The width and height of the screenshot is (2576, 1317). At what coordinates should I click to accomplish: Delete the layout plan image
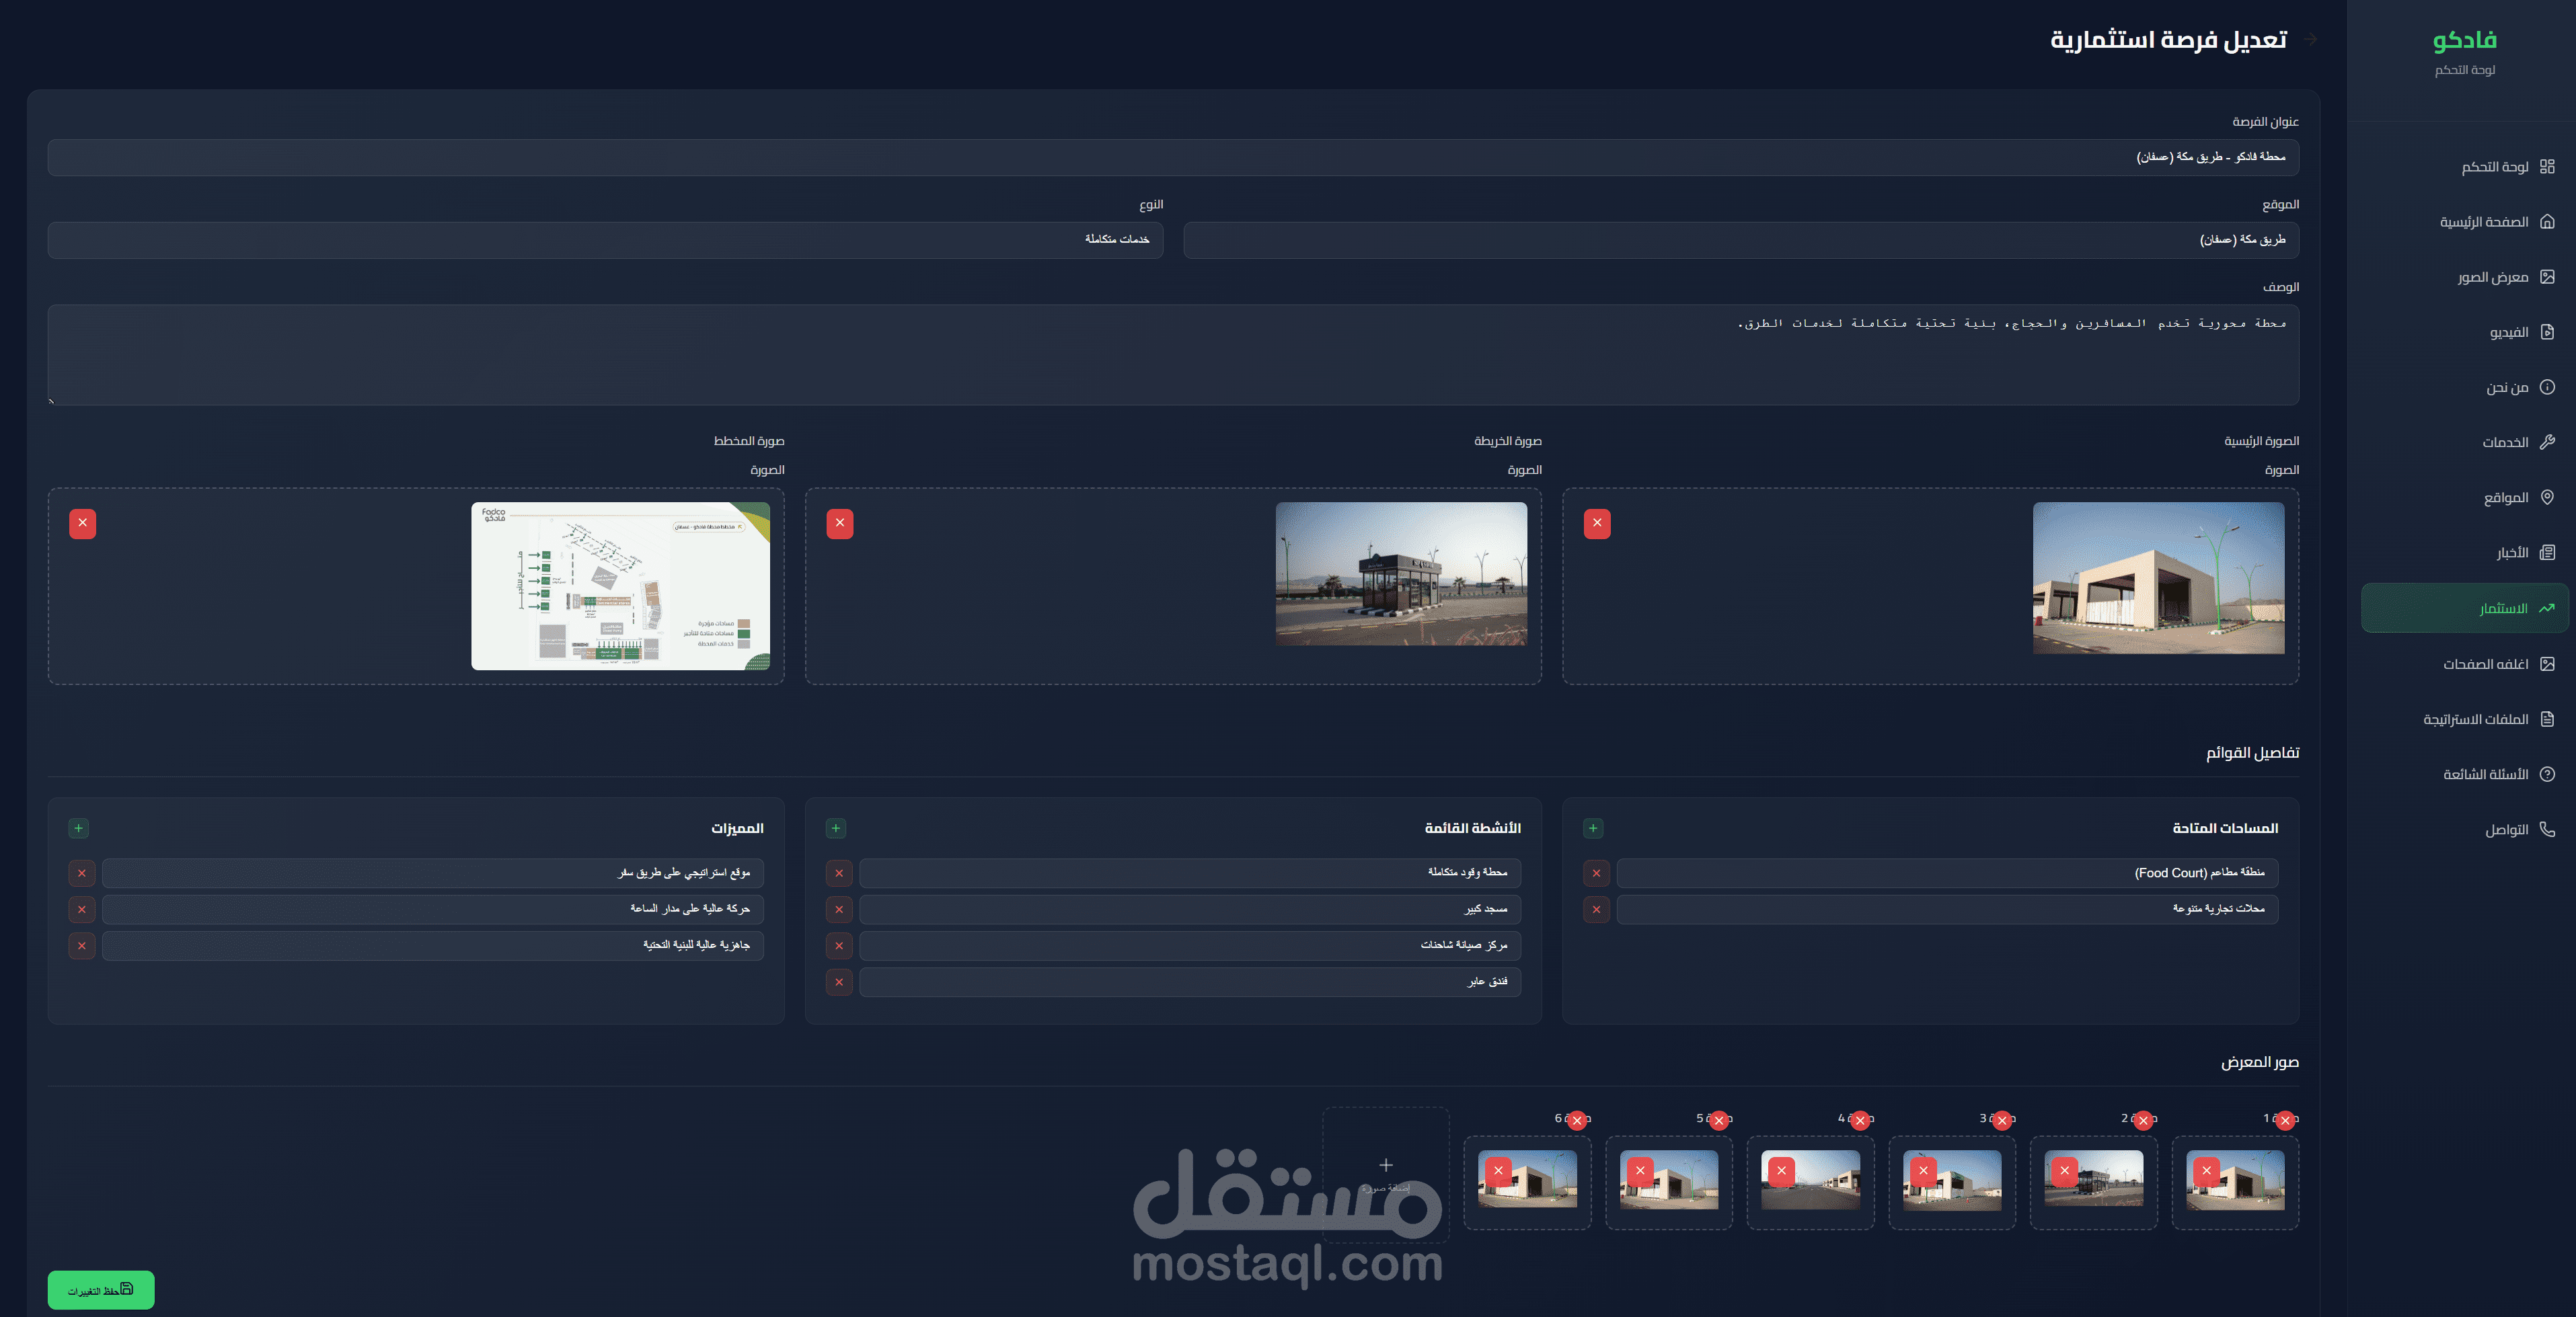[x=82, y=522]
